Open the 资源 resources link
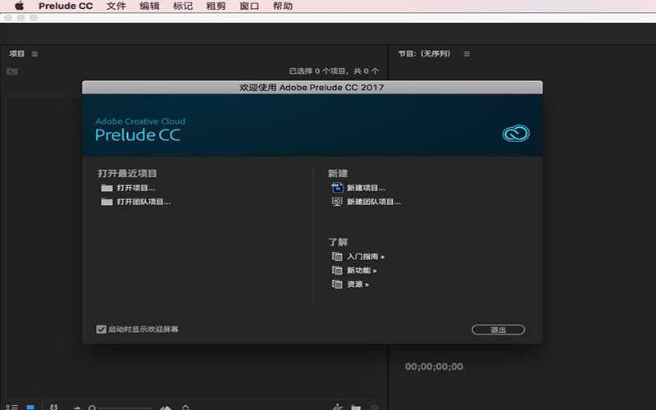The height and width of the screenshot is (410, 656). (350, 284)
